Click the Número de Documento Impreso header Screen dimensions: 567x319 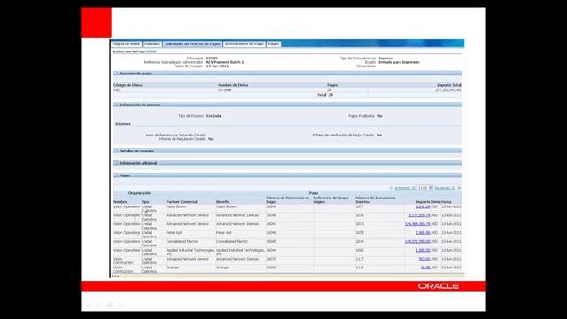pos(376,200)
